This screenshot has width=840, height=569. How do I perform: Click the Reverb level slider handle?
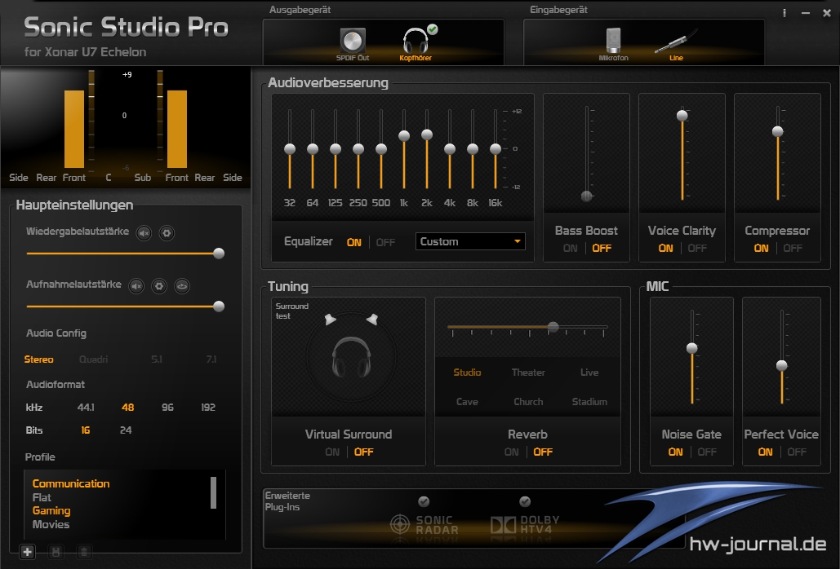tap(553, 327)
